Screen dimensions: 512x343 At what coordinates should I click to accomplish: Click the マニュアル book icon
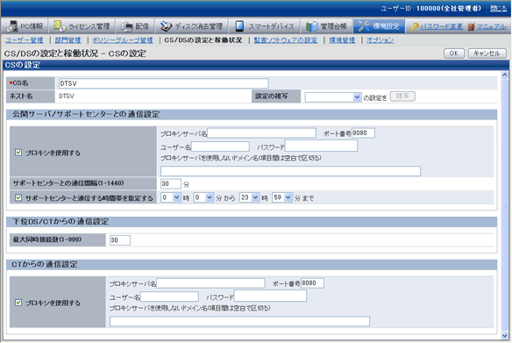pyautogui.click(x=471, y=26)
